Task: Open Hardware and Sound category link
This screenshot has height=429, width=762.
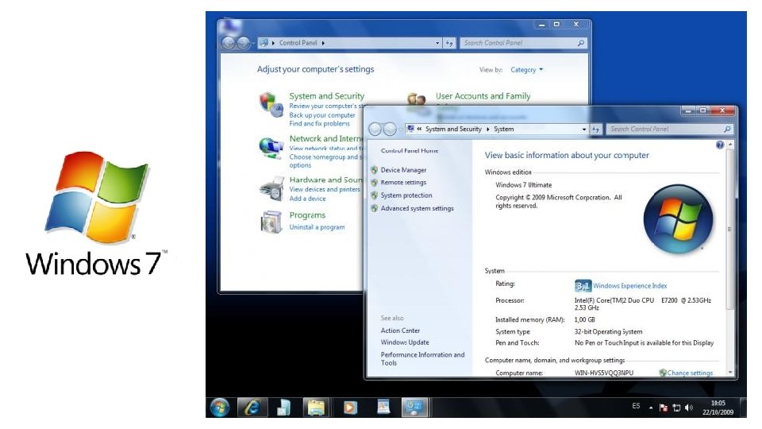Action: [325, 180]
